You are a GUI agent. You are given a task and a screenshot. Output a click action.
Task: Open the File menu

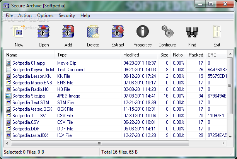click(9, 15)
